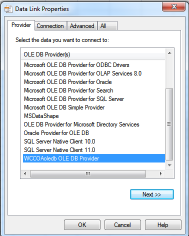
Task: Select Oracle Provider for OLE DB
Action: 56,133
